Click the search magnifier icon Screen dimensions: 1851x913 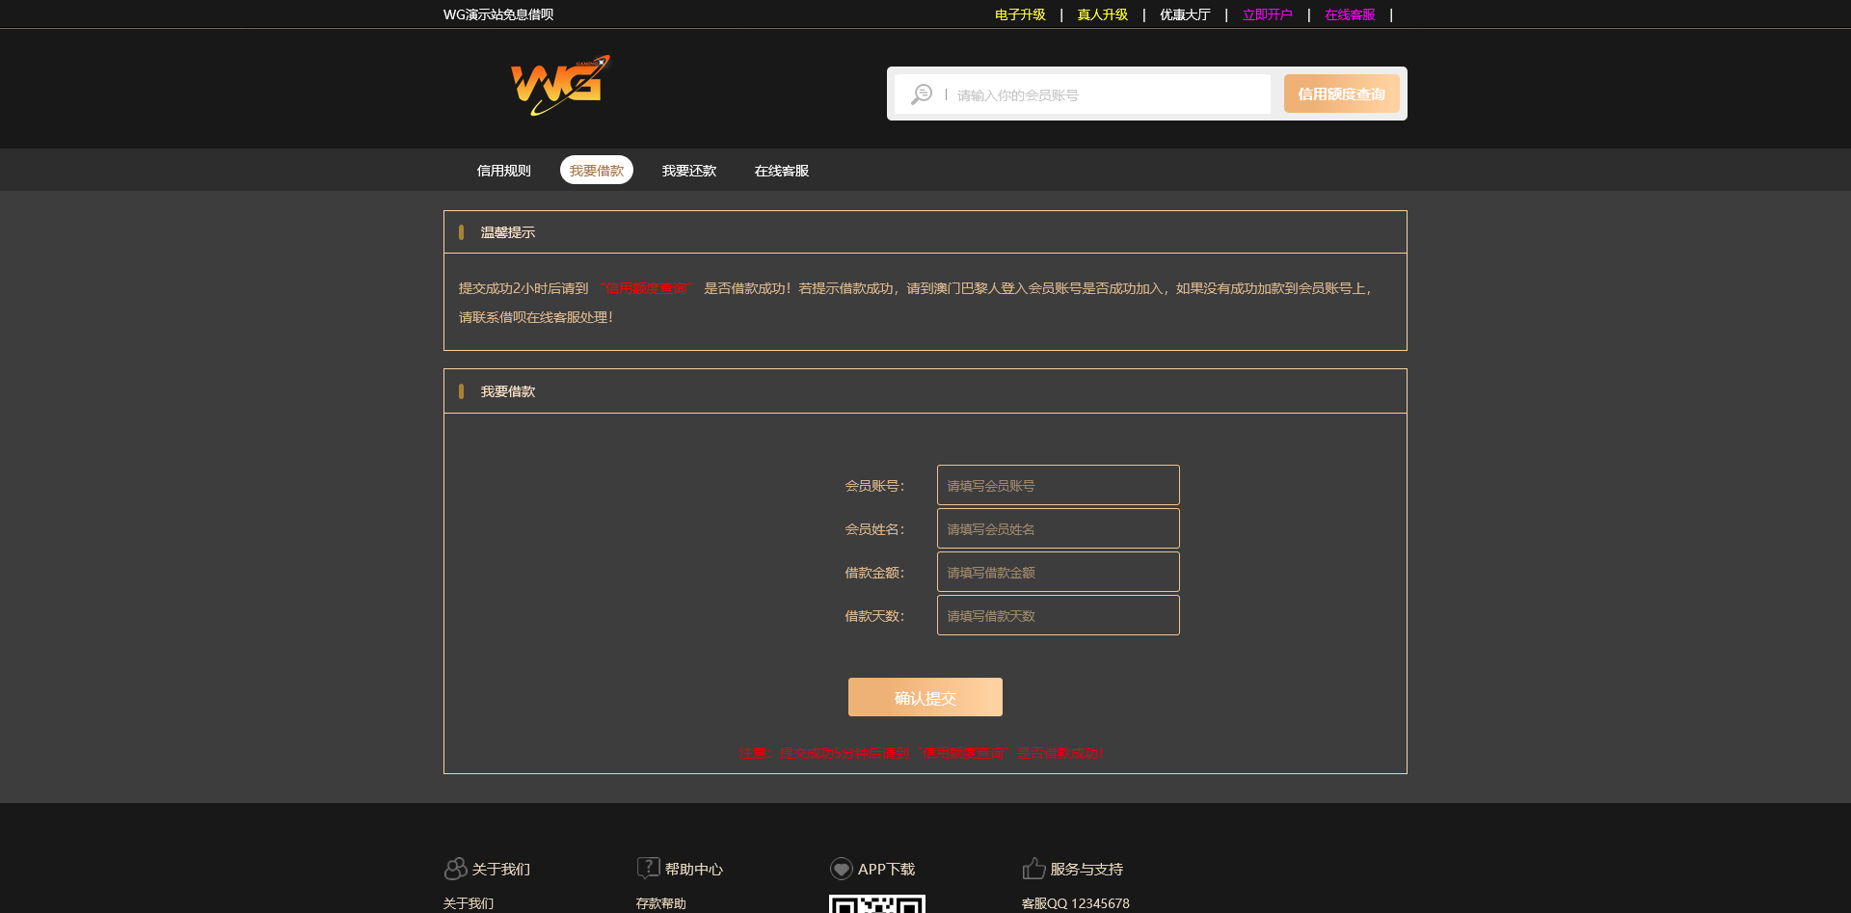(x=922, y=94)
